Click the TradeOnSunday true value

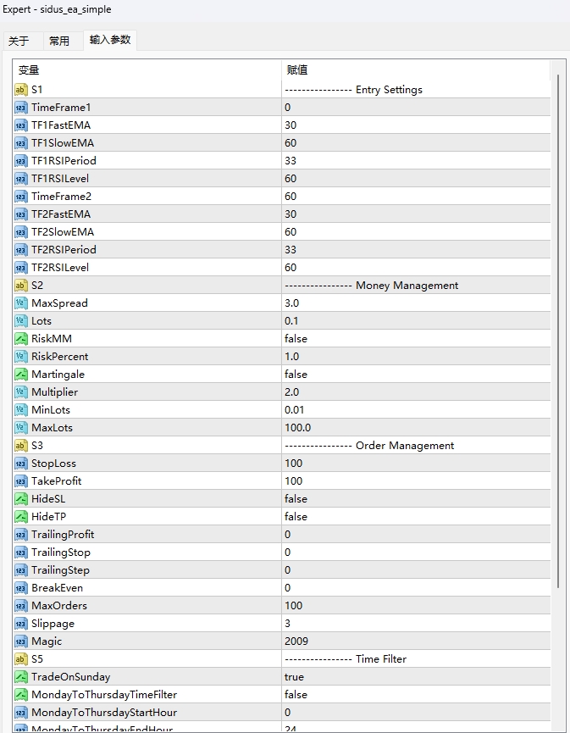coord(294,676)
